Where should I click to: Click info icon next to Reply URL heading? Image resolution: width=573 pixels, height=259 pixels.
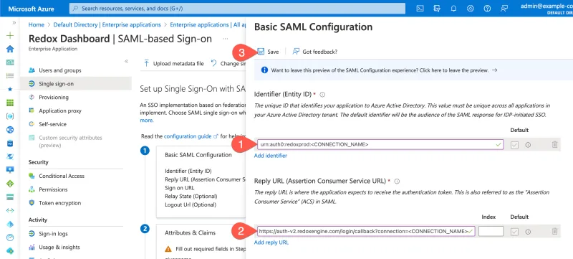397,181
